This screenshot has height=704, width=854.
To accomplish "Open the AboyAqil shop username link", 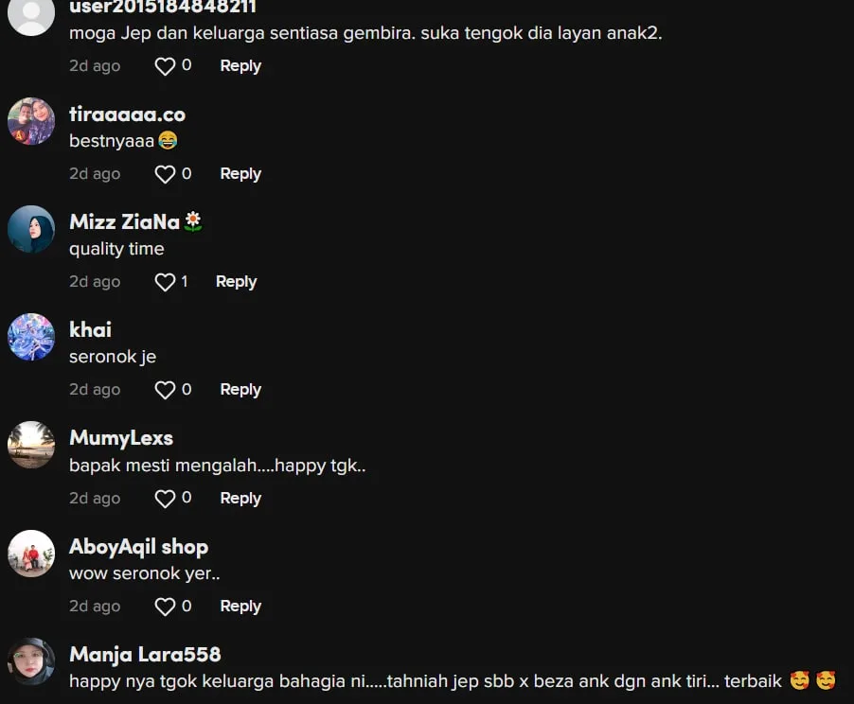I will coord(139,547).
